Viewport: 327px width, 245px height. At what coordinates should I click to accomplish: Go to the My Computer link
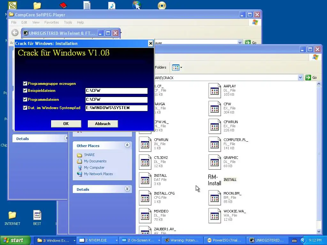click(94, 167)
